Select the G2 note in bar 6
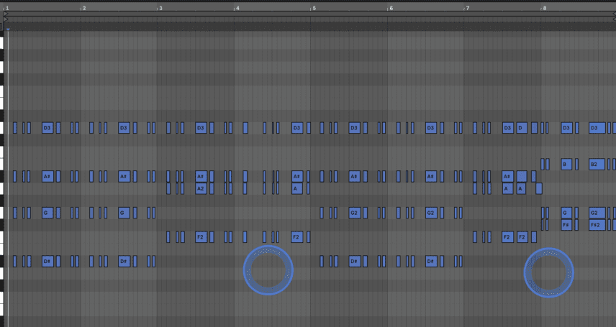The image size is (616, 327). pos(431,213)
